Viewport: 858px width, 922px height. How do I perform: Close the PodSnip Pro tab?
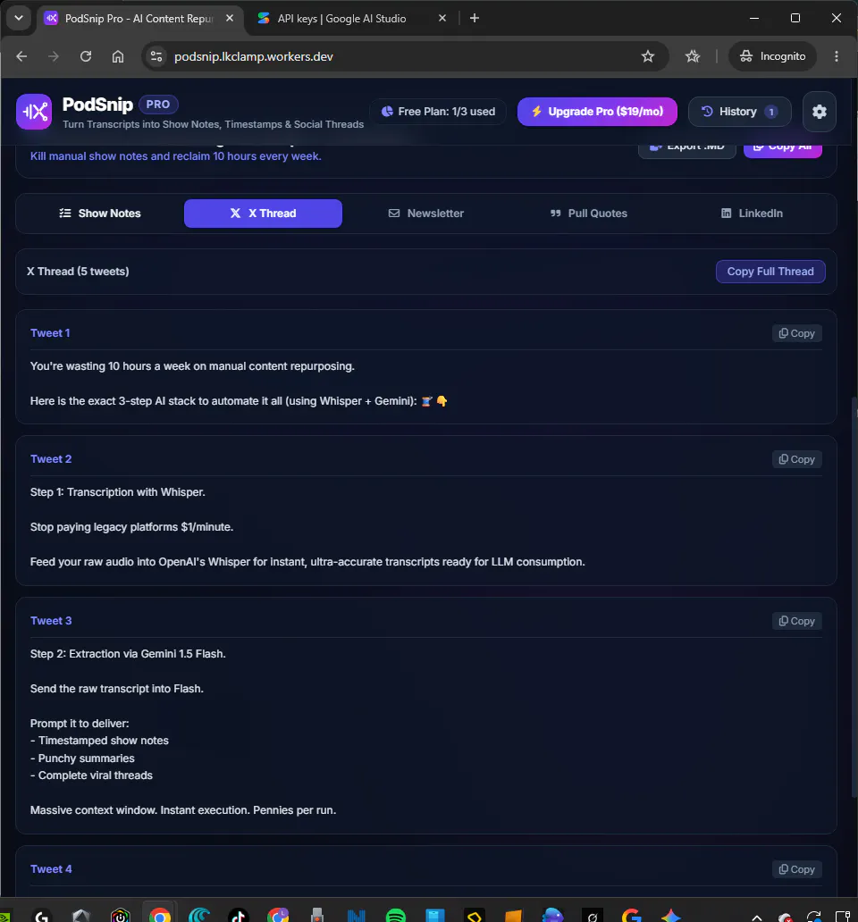(230, 18)
